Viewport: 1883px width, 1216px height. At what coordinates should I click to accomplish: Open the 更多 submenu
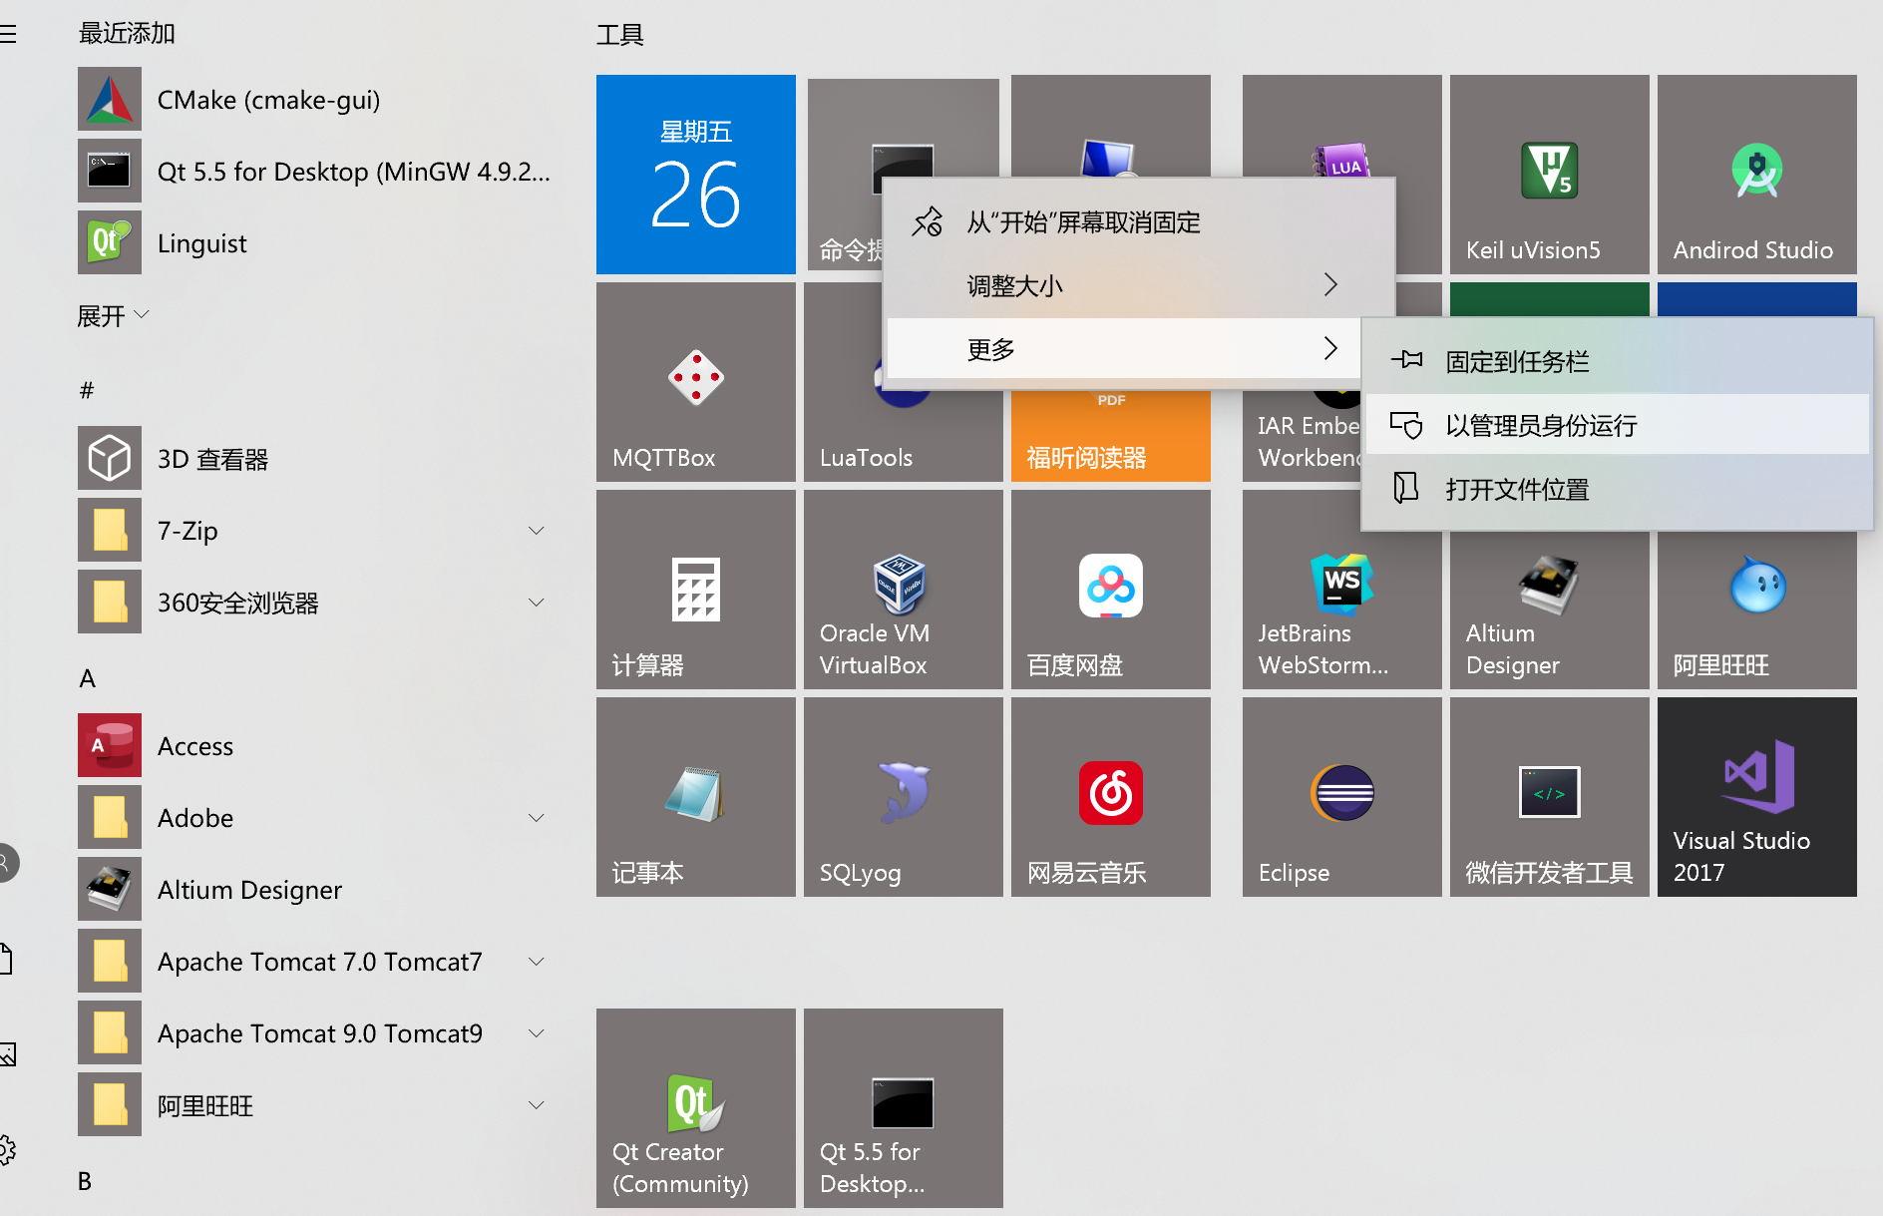[x=1124, y=349]
